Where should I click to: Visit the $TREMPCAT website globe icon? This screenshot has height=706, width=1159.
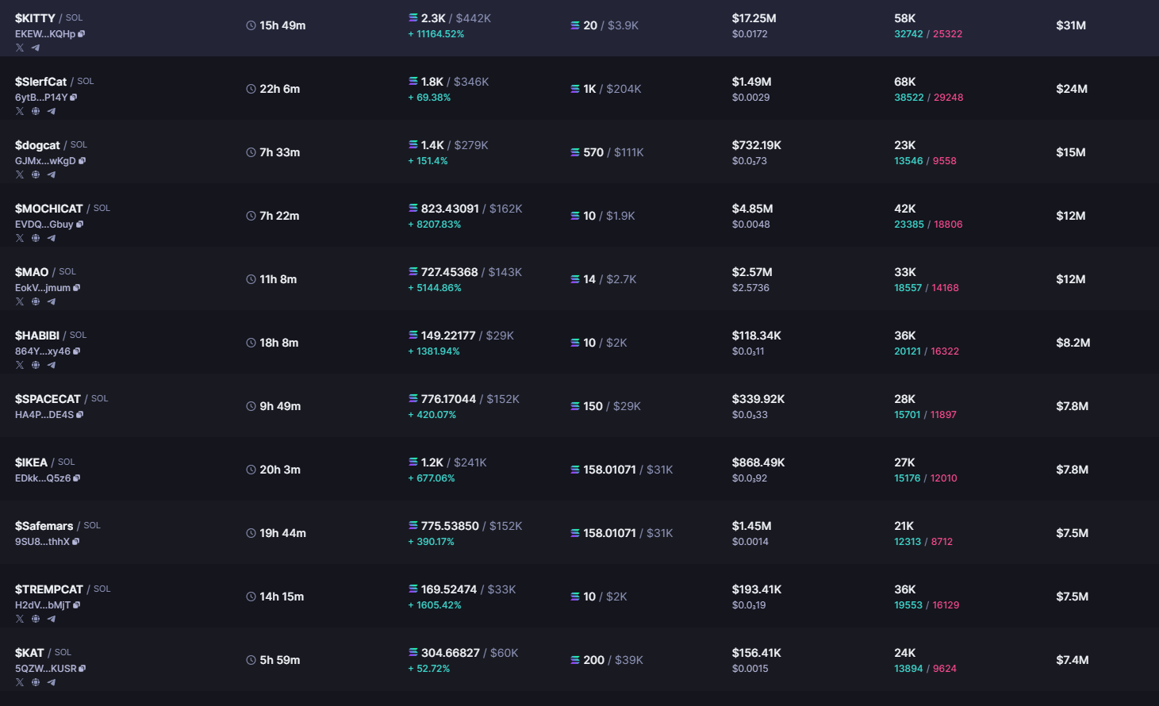[x=36, y=619]
